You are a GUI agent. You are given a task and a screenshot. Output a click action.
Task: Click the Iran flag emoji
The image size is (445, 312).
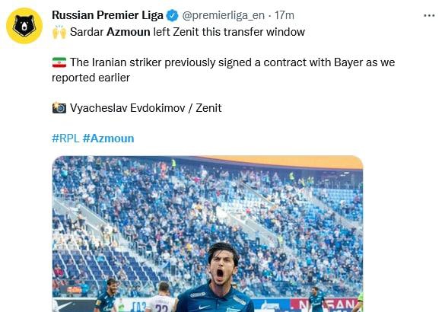click(x=59, y=62)
